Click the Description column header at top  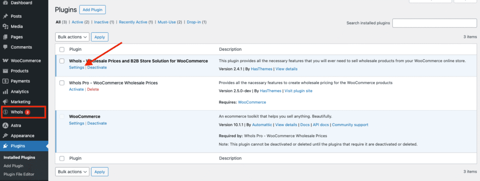(x=230, y=49)
